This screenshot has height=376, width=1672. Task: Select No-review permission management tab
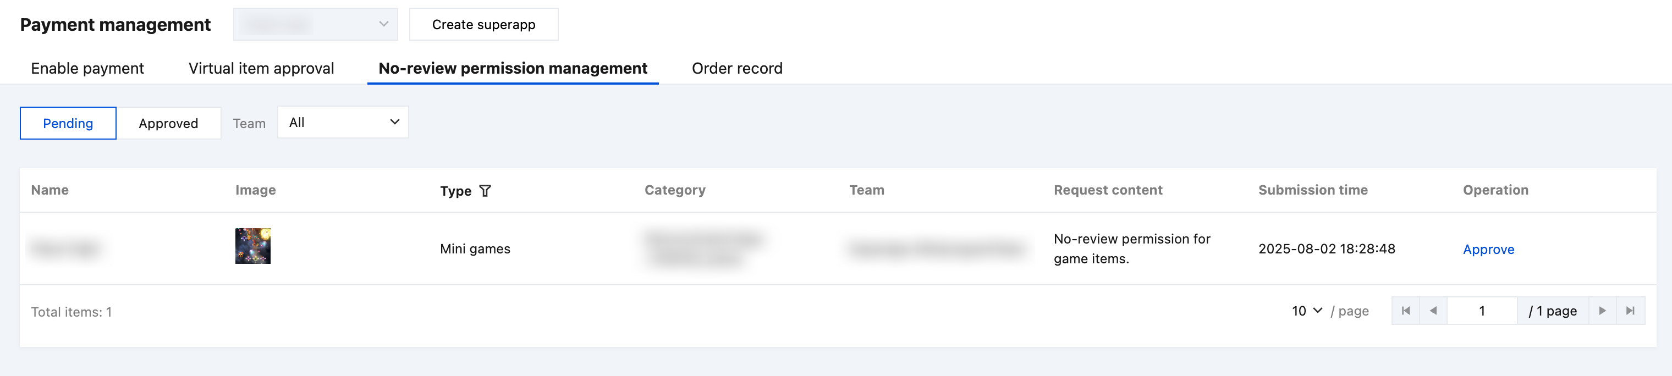(513, 68)
